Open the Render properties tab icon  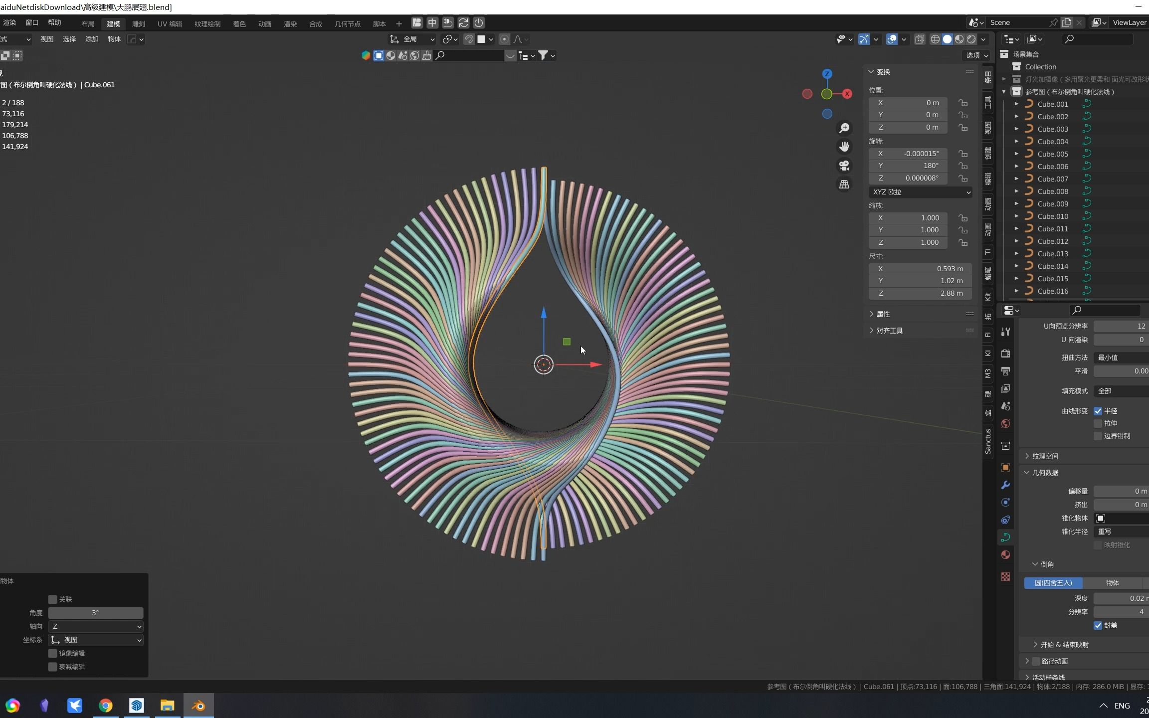[1006, 354]
